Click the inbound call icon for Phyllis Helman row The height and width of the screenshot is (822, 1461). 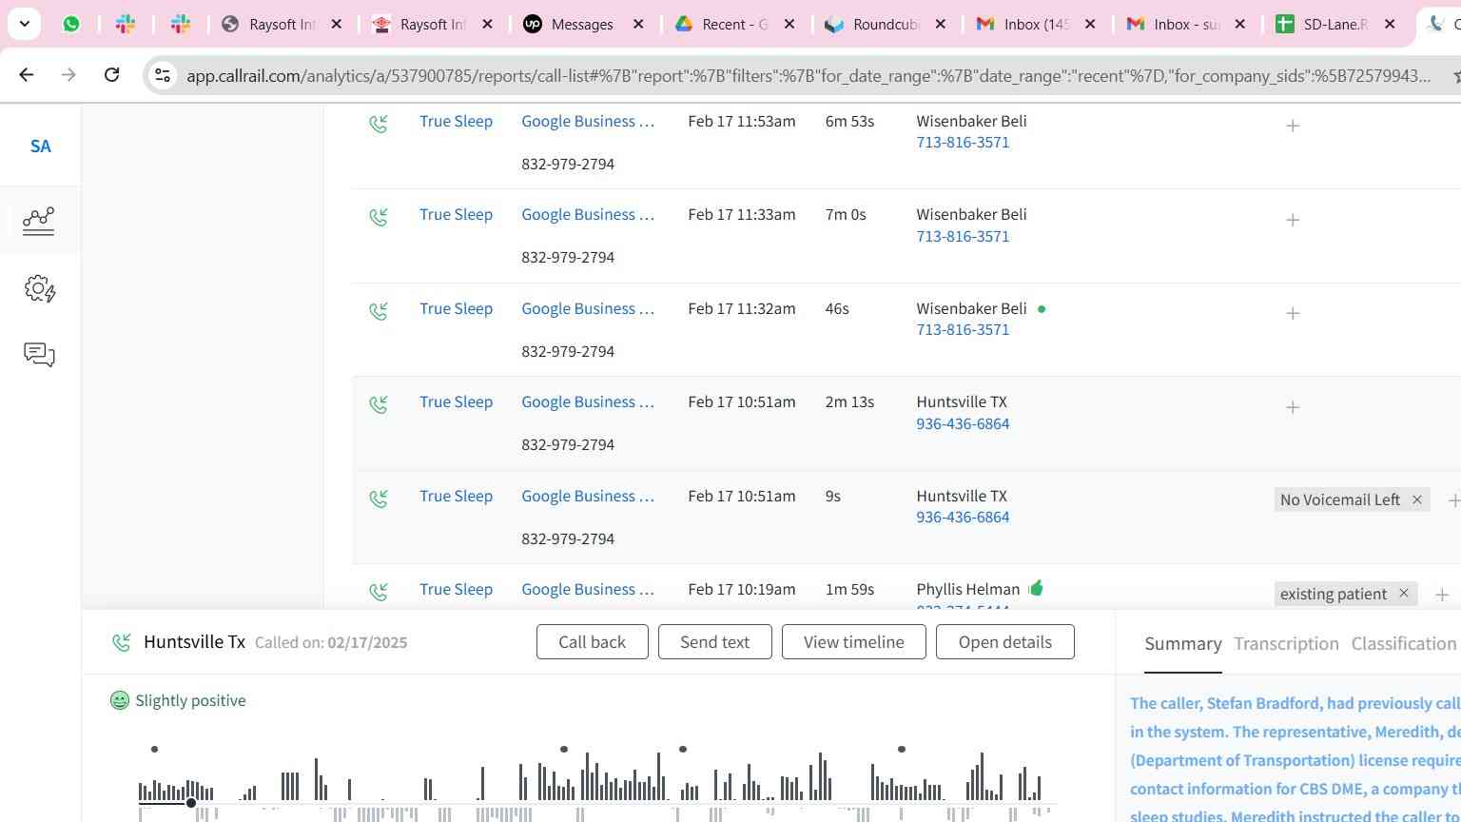(x=379, y=592)
